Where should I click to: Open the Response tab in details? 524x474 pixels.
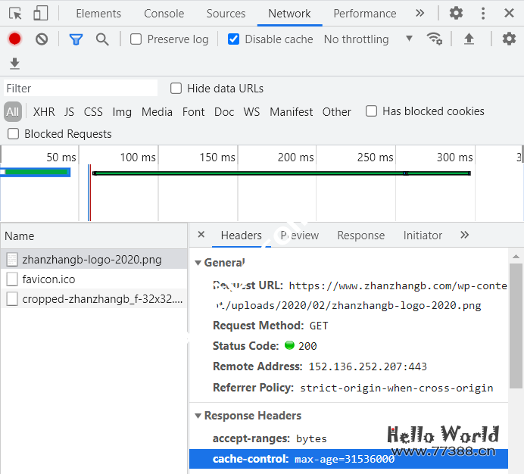(x=360, y=235)
